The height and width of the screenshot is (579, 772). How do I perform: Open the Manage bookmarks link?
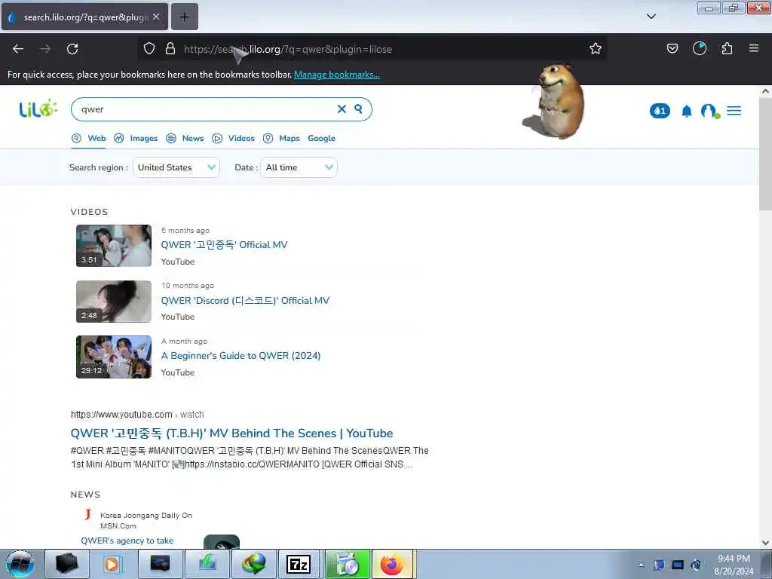337,75
